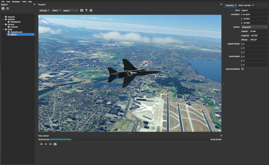Start playback with the play button
Viewport: 269px width, 165px height.
[x=46, y=144]
